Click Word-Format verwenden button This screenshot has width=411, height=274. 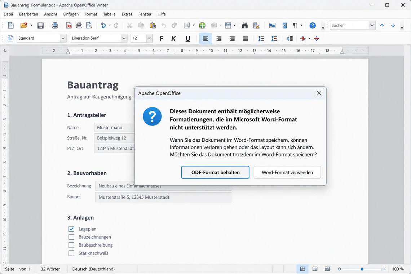click(287, 172)
